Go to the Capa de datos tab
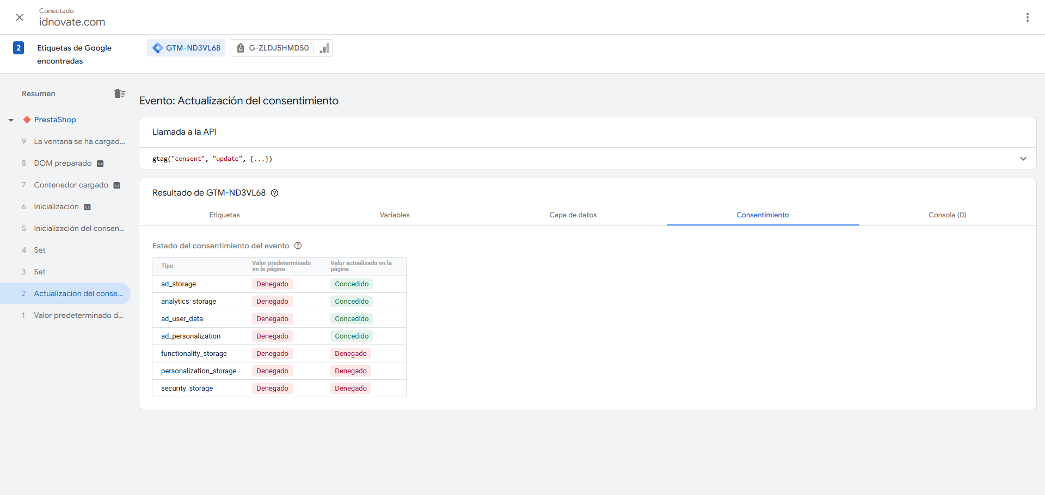 pos(573,215)
